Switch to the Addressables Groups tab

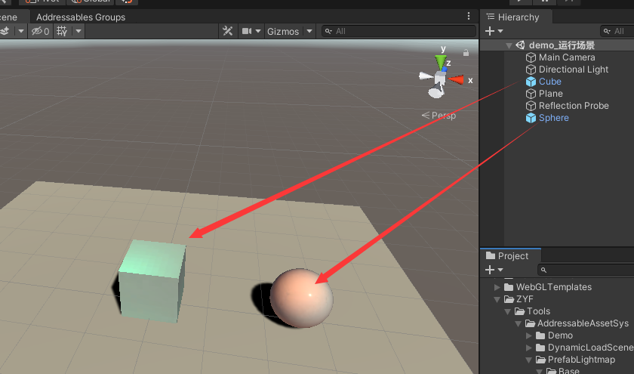tap(81, 17)
